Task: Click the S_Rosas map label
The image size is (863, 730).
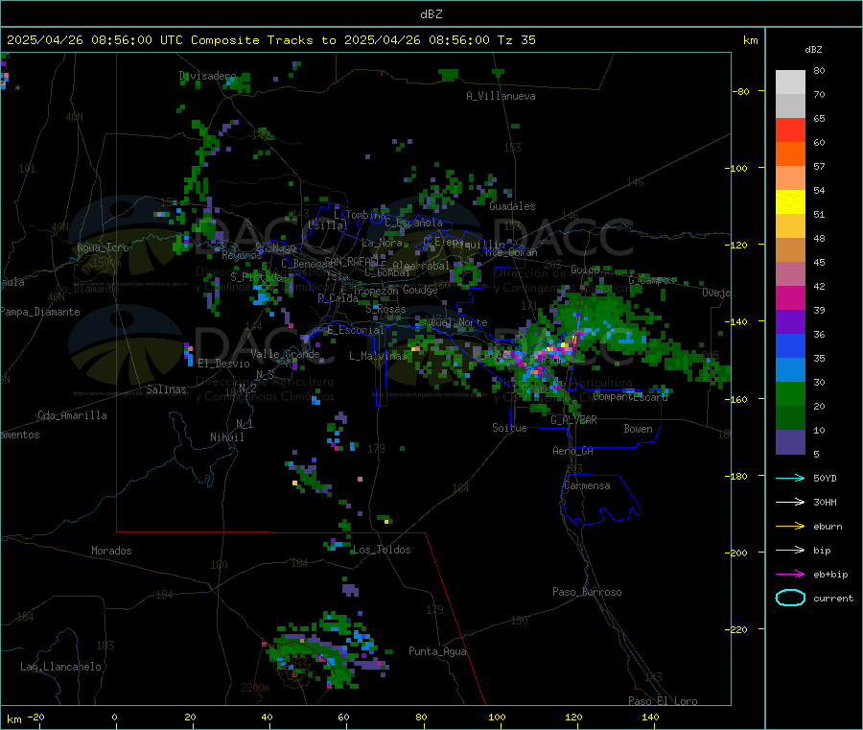Action: pyautogui.click(x=385, y=310)
